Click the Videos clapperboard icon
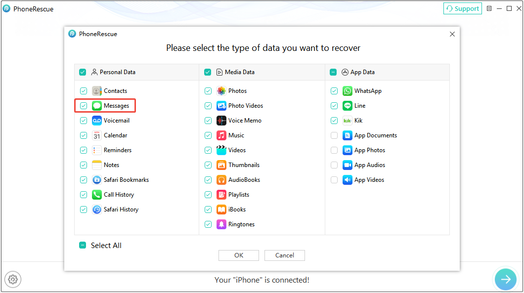 click(221, 150)
